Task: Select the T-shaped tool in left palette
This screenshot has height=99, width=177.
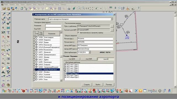Action: 8,32
